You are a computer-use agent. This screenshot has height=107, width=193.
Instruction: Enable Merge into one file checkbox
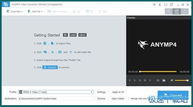click(129, 98)
